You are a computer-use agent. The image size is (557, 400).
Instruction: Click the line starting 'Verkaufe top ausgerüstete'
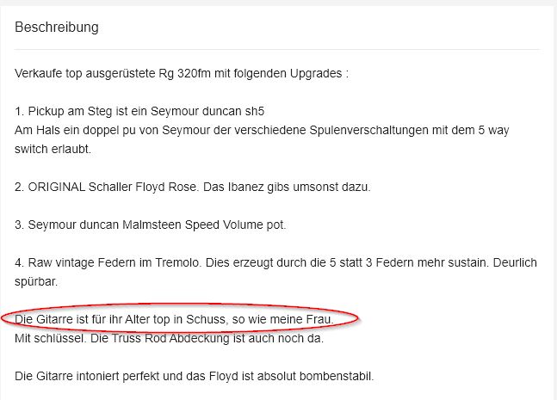click(x=182, y=73)
